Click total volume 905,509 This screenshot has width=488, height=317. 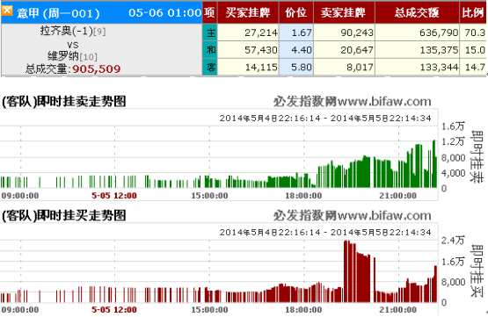click(x=96, y=68)
